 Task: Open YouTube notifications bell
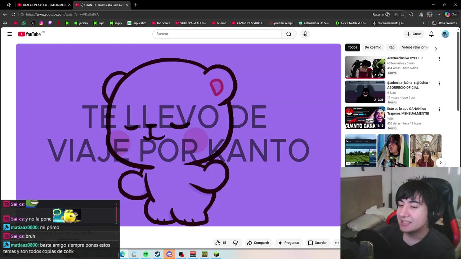pyautogui.click(x=431, y=34)
